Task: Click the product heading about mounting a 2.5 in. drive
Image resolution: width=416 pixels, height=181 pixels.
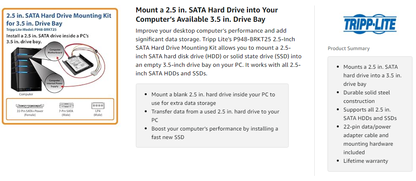Action: tap(207, 14)
